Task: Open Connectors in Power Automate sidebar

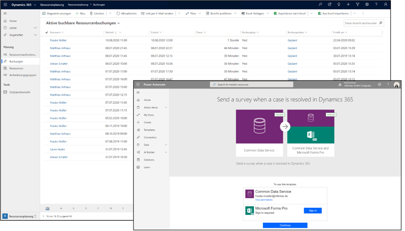Action: point(150,137)
